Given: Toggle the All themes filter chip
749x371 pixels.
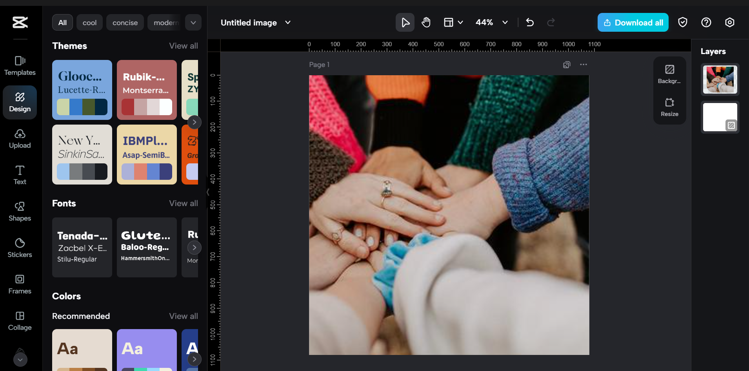Looking at the screenshot, I should [62, 22].
